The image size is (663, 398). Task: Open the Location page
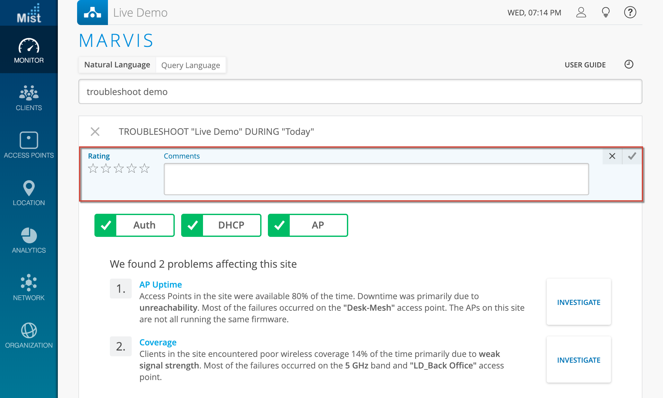pyautogui.click(x=29, y=193)
